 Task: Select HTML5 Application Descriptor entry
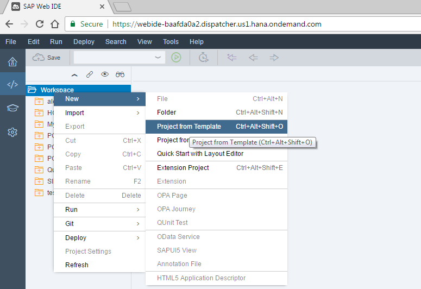(216, 278)
